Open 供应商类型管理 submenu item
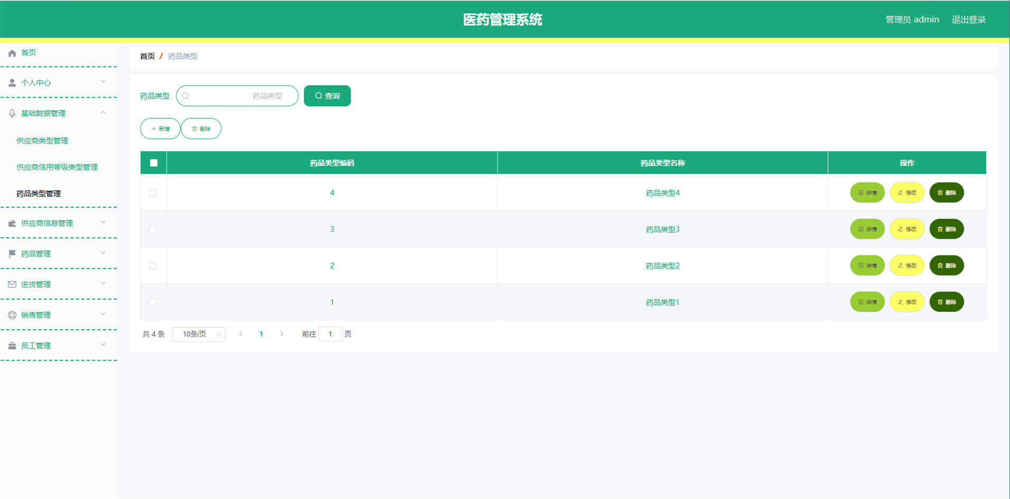 click(x=42, y=141)
